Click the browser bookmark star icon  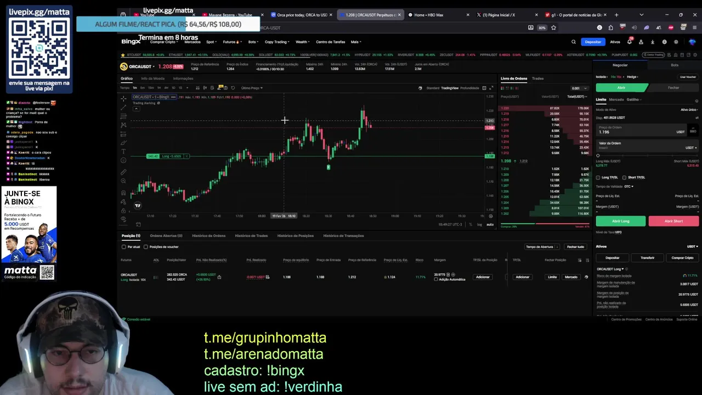(553, 27)
